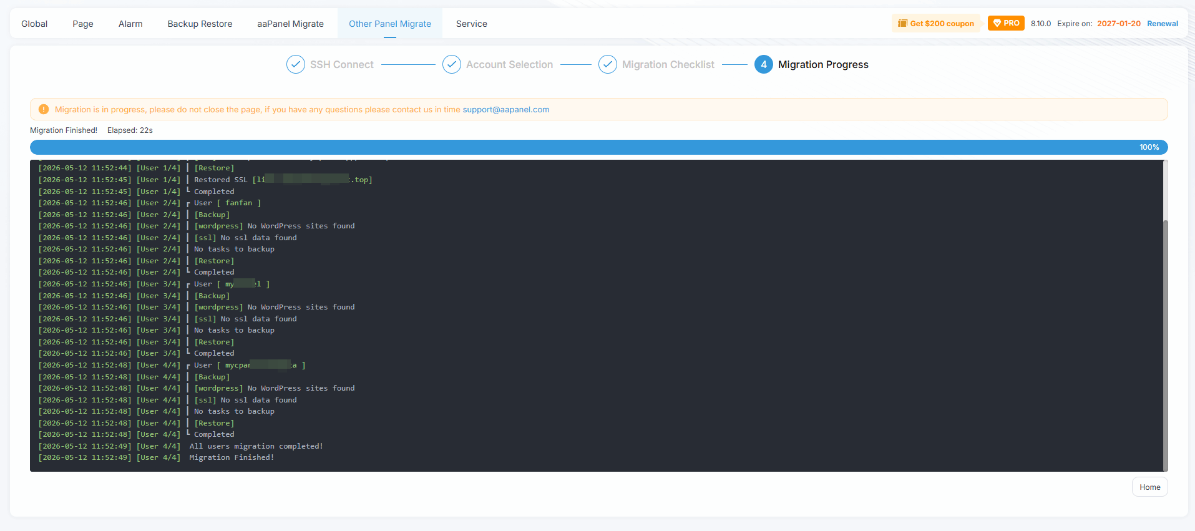Click the Elapsed: 22s text
Screen dimensions: 1195x531
pyautogui.click(x=130, y=130)
